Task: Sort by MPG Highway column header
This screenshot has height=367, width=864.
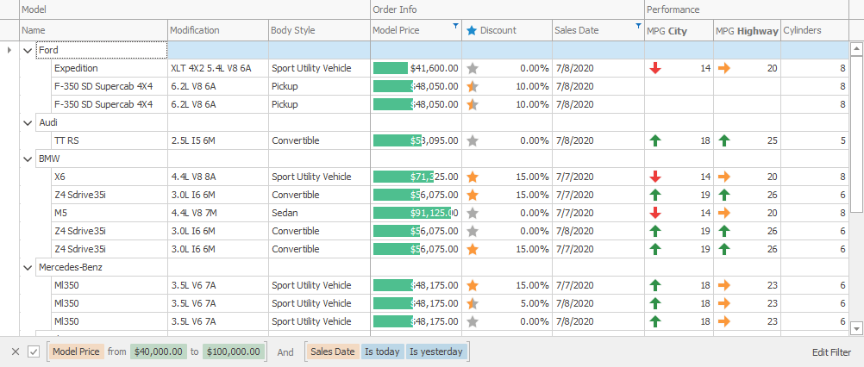Action: pos(748,30)
